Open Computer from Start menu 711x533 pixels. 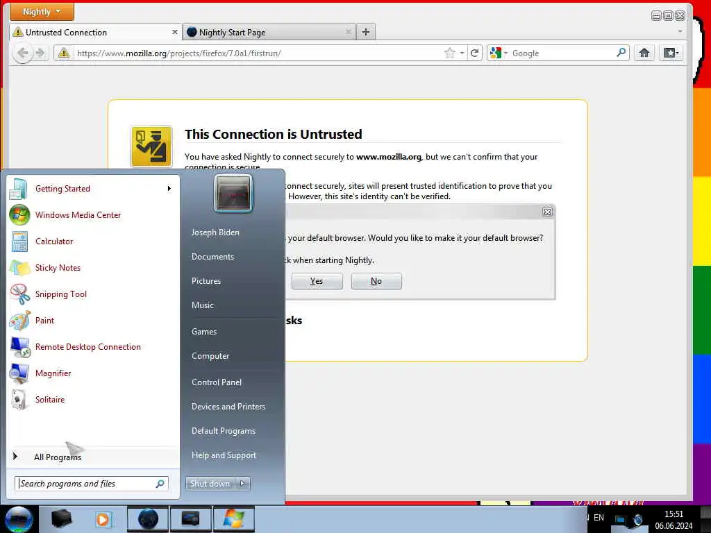point(210,356)
